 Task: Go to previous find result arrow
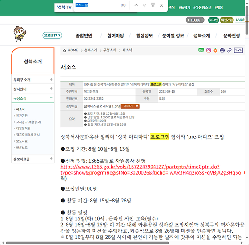(136, 5)
